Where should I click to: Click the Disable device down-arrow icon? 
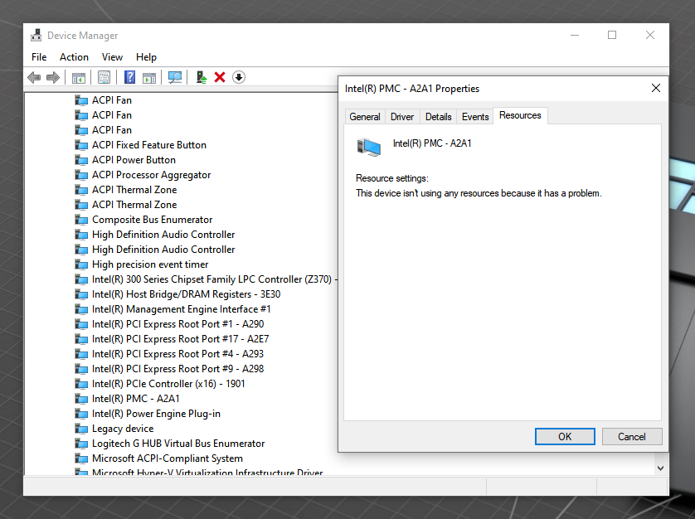point(239,77)
